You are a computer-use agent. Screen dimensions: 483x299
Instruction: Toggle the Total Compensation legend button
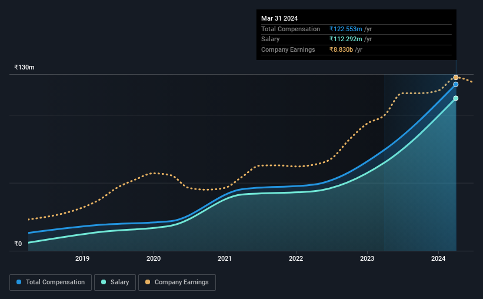click(51, 283)
